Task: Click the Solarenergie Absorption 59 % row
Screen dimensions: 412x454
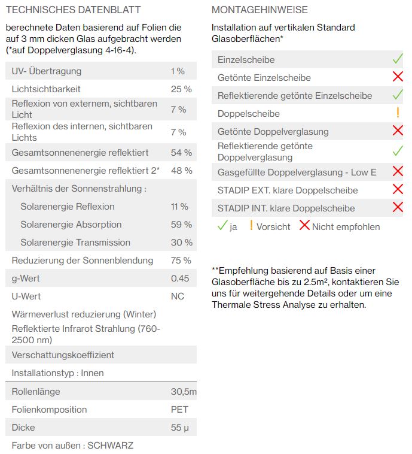Action: (x=101, y=225)
